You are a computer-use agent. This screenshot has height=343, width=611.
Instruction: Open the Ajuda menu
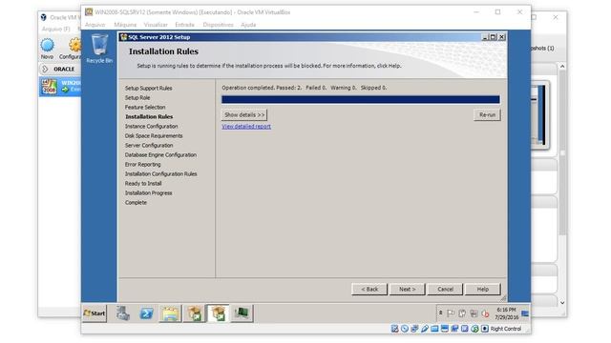[x=248, y=25]
